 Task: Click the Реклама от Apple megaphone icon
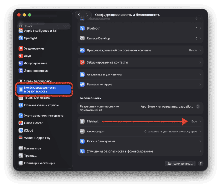[x=82, y=84]
